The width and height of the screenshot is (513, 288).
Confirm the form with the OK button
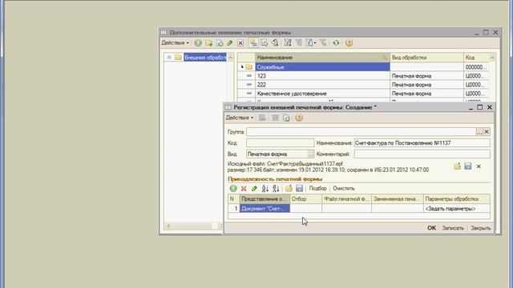(x=431, y=228)
